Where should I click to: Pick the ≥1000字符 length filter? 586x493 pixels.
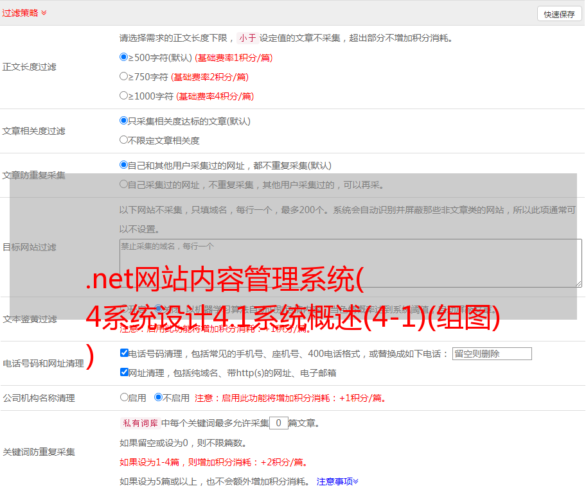(123, 96)
